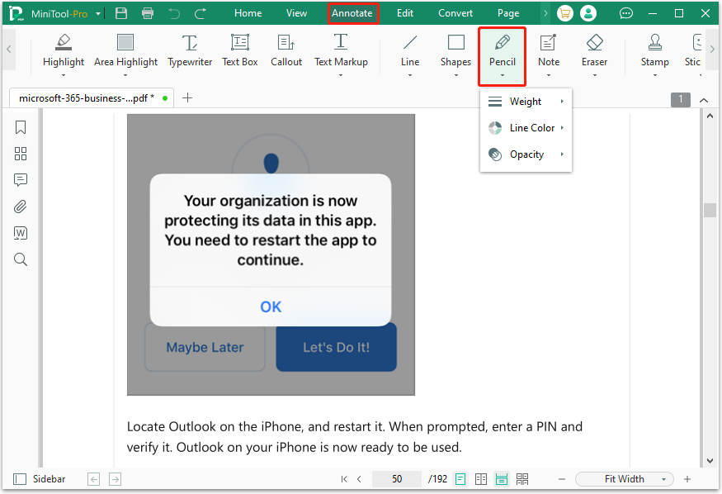Open the Convert tab

pos(455,13)
